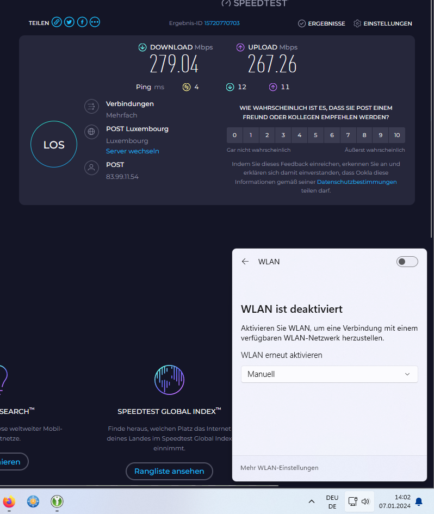
Task: Show hidden tray icons chevron
Action: pos(312,501)
